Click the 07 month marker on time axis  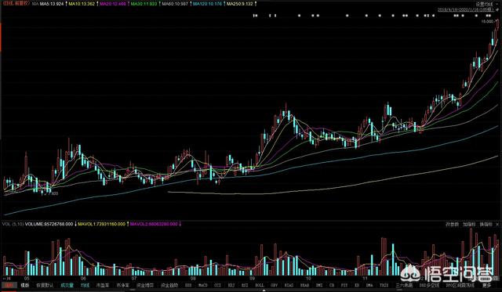[x=134, y=278]
